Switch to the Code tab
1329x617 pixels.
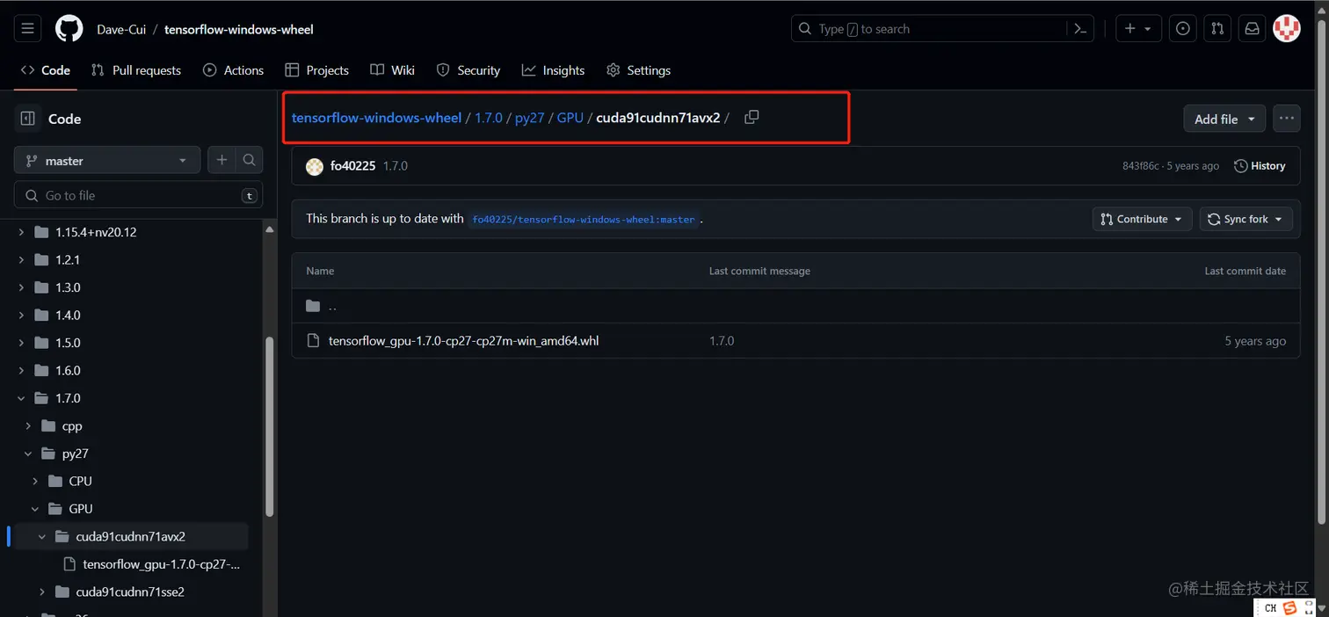pos(46,70)
